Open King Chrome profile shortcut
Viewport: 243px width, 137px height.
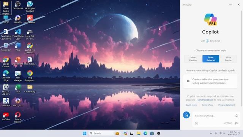click(30, 76)
